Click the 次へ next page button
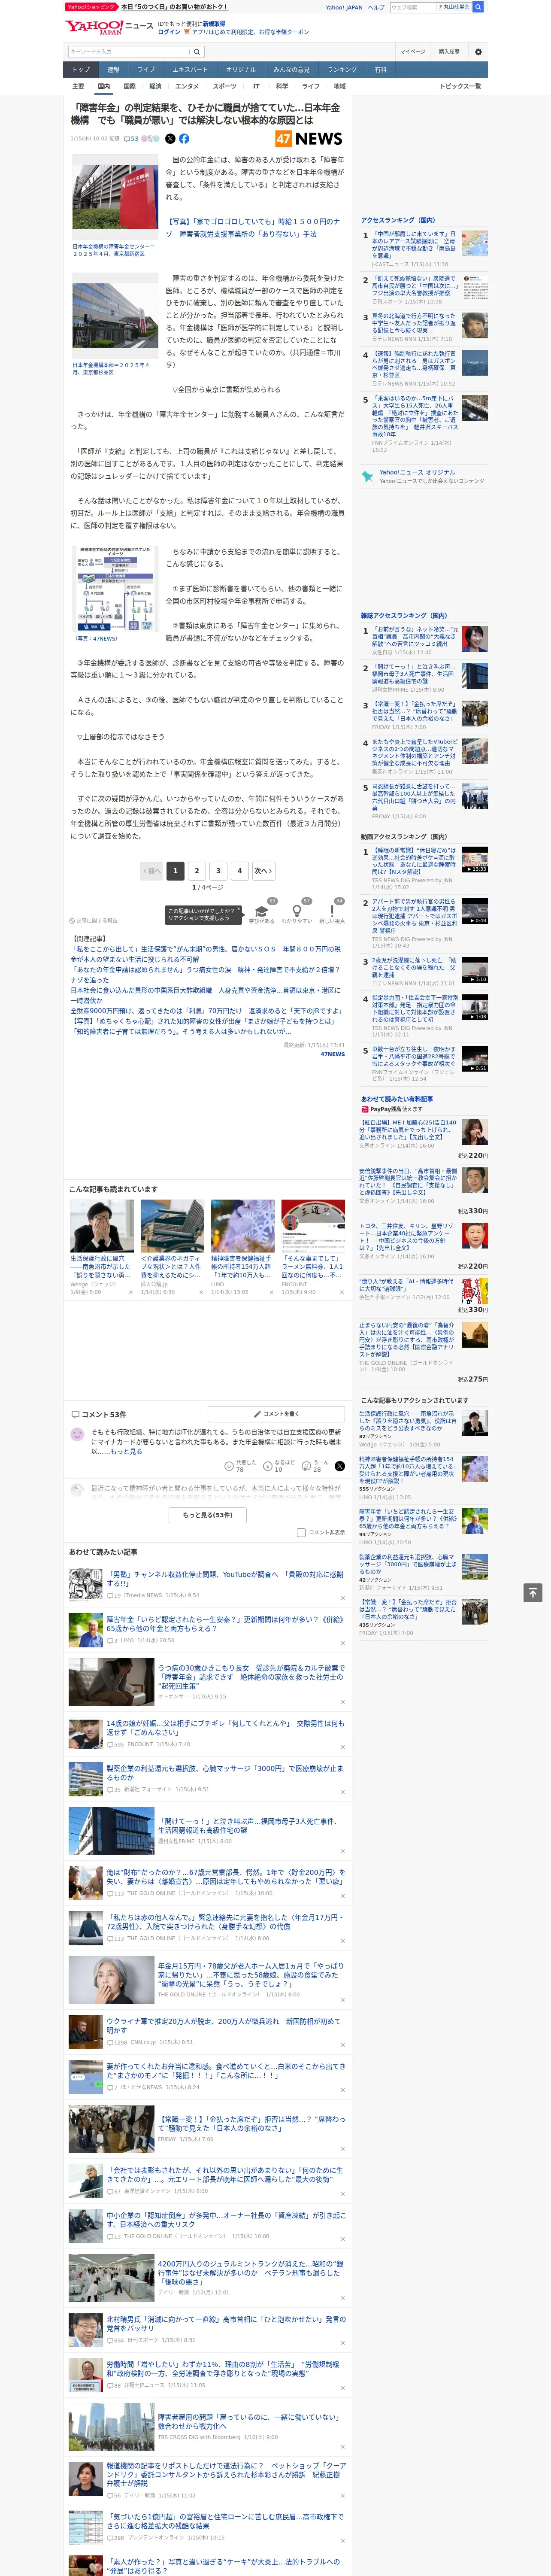The image size is (551, 2576). click(x=263, y=871)
